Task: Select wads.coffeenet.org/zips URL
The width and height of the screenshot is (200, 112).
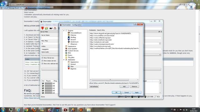Action: [100, 38]
